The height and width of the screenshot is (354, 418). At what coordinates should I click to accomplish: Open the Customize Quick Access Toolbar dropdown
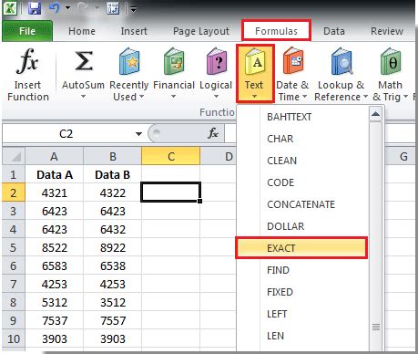[x=133, y=9]
